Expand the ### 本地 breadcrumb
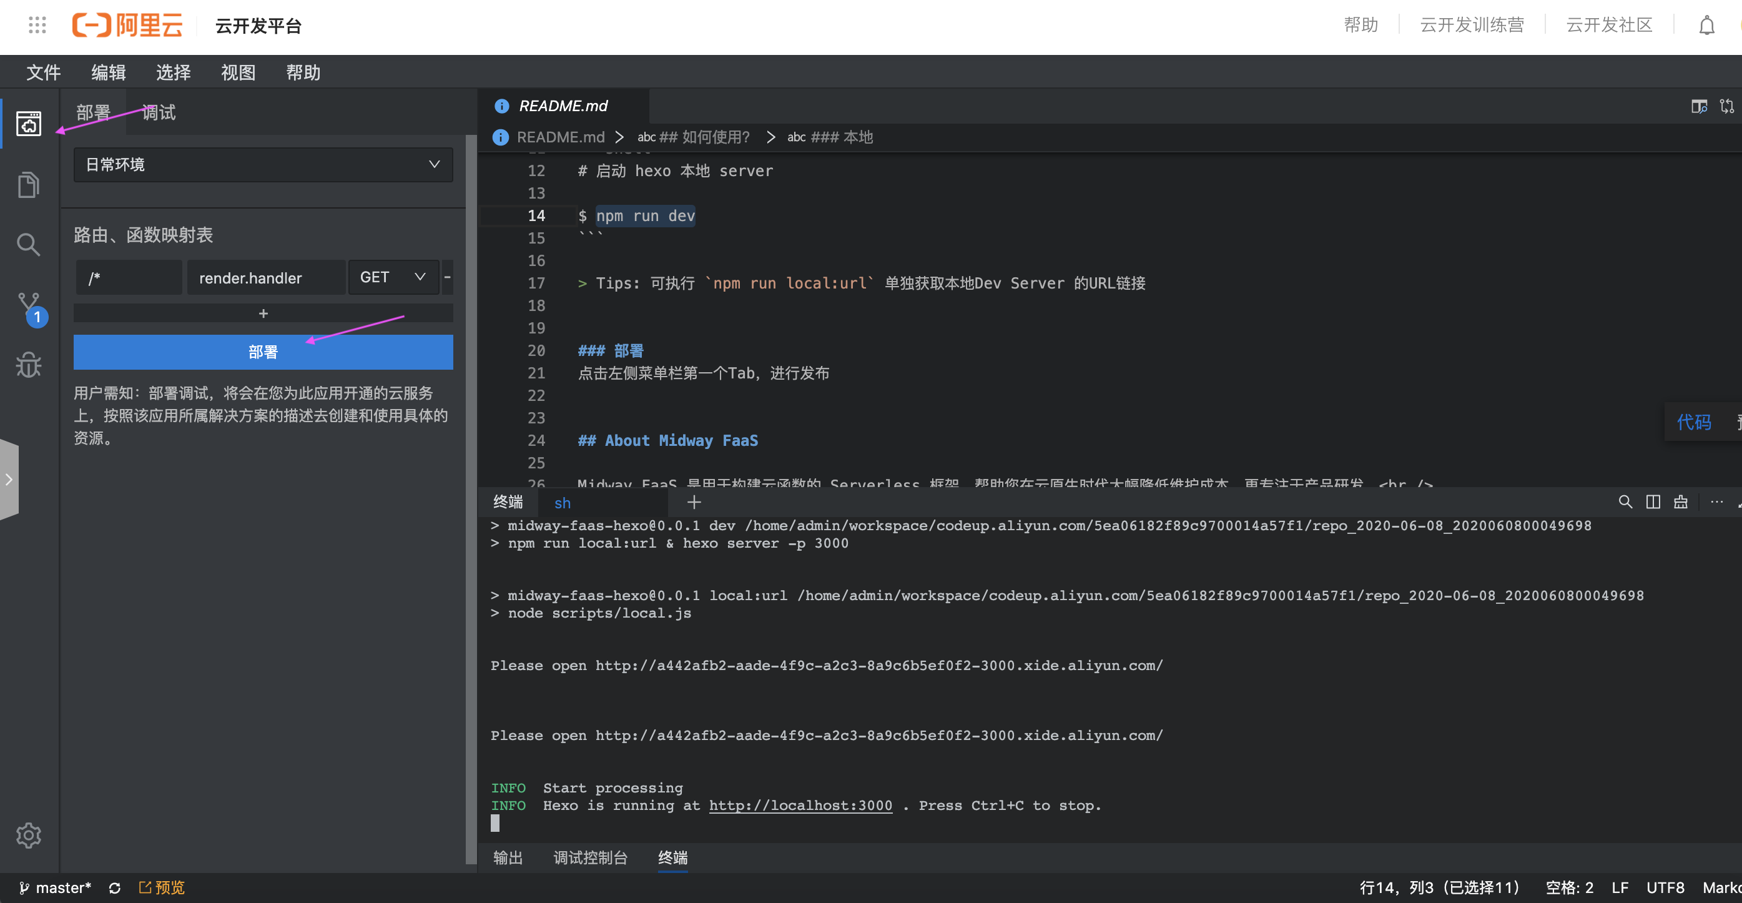 830,137
